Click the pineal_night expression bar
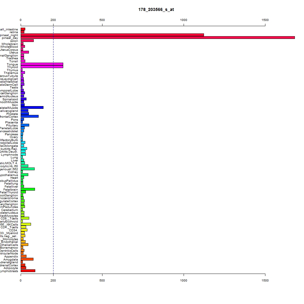Viewport: 304px width, 304px height. (x=112, y=35)
